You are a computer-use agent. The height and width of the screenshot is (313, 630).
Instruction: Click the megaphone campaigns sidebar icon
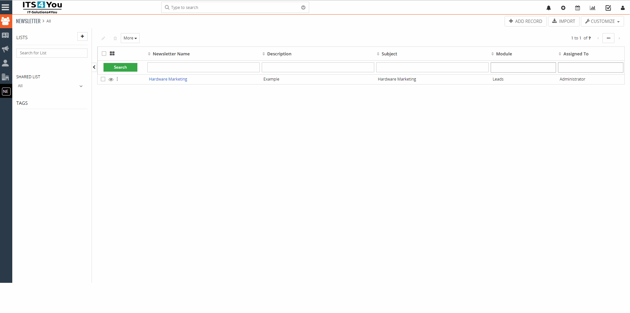point(6,49)
